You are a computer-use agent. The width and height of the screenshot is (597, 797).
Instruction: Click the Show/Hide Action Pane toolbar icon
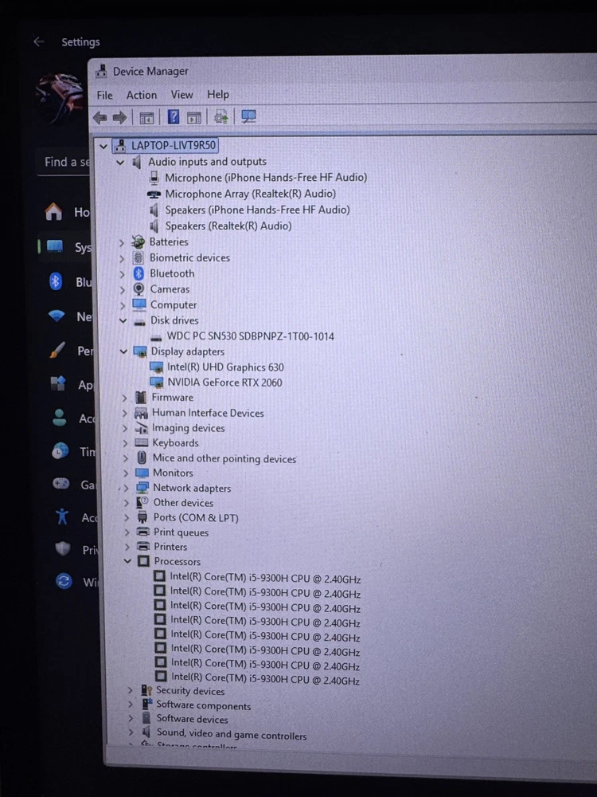pyautogui.click(x=194, y=118)
